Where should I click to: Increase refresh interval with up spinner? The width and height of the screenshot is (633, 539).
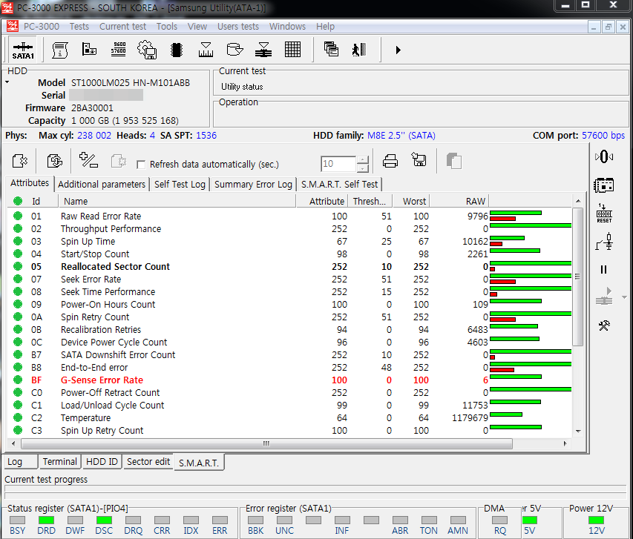(x=363, y=159)
